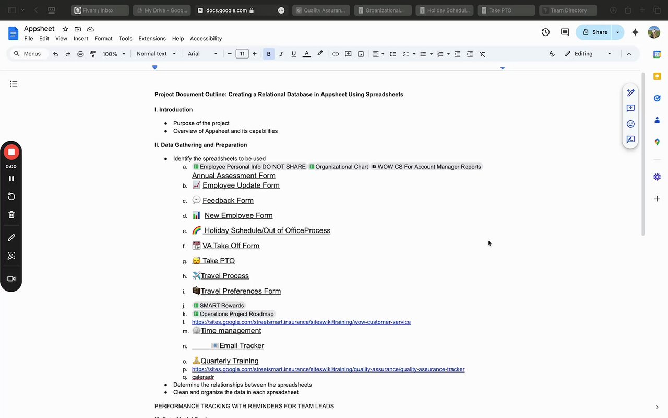Click the Increase indent icon
Viewport: 668px width, 418px height.
(x=470, y=54)
